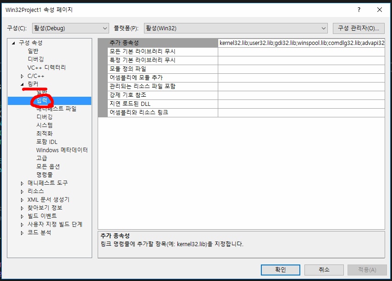Expand the 매니페스트 도구 node
Screen dimensions: 392x281
(22, 183)
